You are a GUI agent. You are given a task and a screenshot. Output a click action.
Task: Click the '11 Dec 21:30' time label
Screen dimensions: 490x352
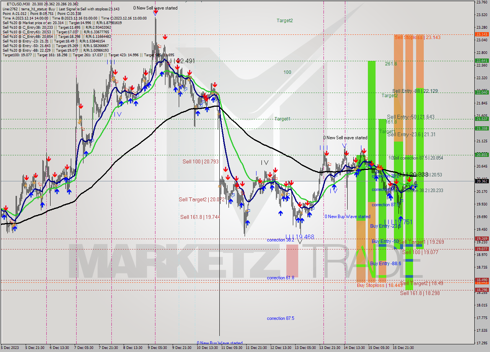click(x=256, y=348)
